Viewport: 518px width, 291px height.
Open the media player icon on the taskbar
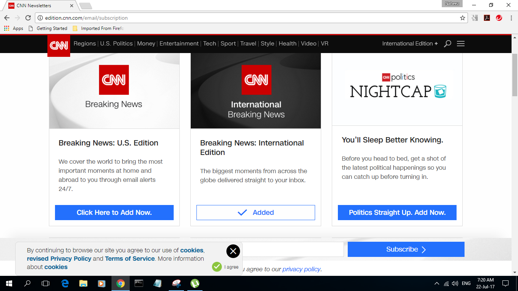coord(102,283)
